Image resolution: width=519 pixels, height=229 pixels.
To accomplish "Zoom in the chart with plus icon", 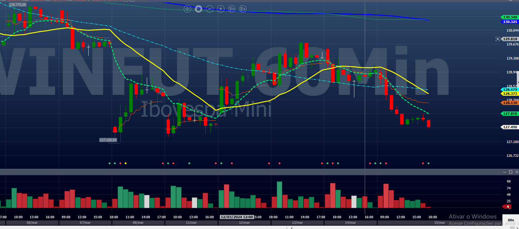I will (x=221, y=9).
